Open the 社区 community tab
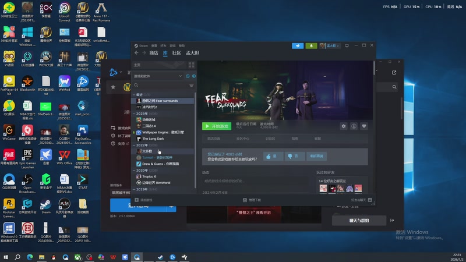 (176, 53)
